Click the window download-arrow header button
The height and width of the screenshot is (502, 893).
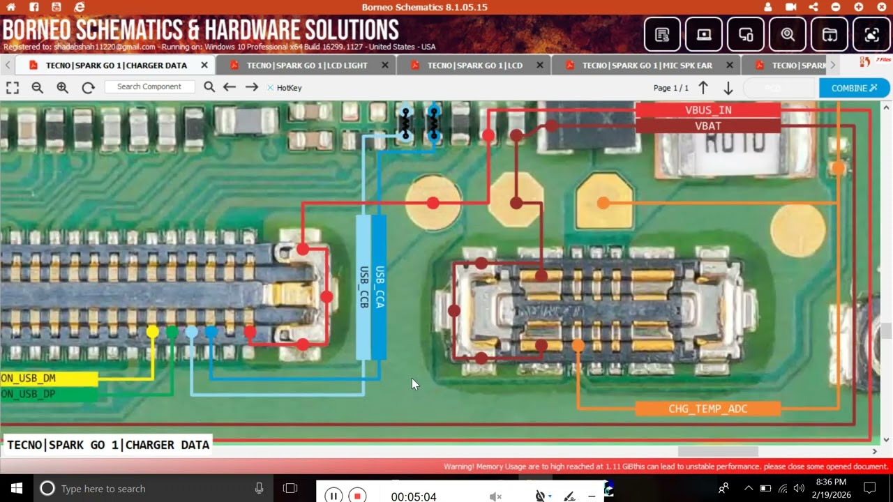click(x=830, y=34)
